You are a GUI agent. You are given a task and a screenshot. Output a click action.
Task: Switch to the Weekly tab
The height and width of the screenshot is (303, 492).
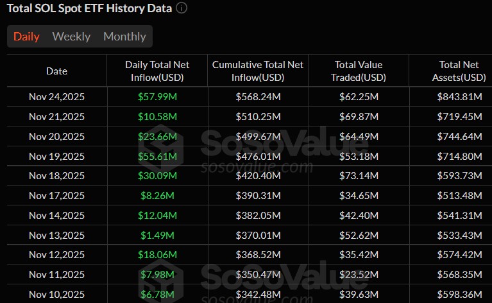71,37
